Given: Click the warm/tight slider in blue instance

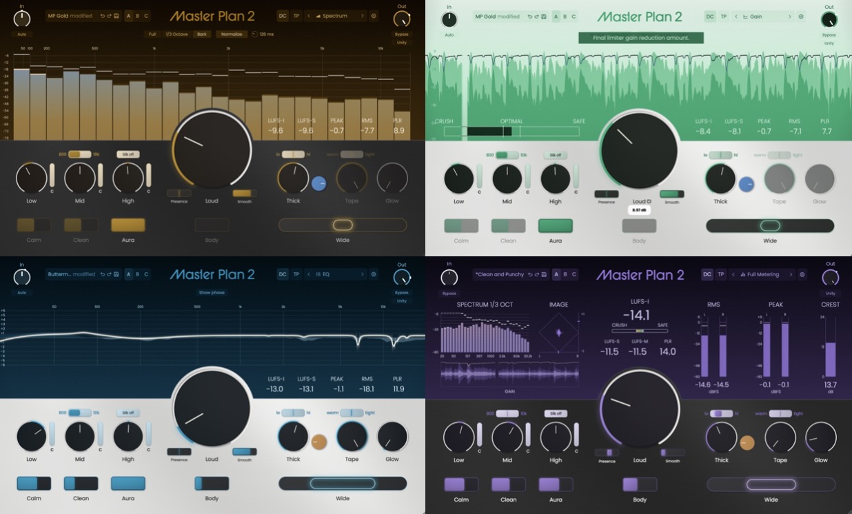Looking at the screenshot, I should pos(352,413).
